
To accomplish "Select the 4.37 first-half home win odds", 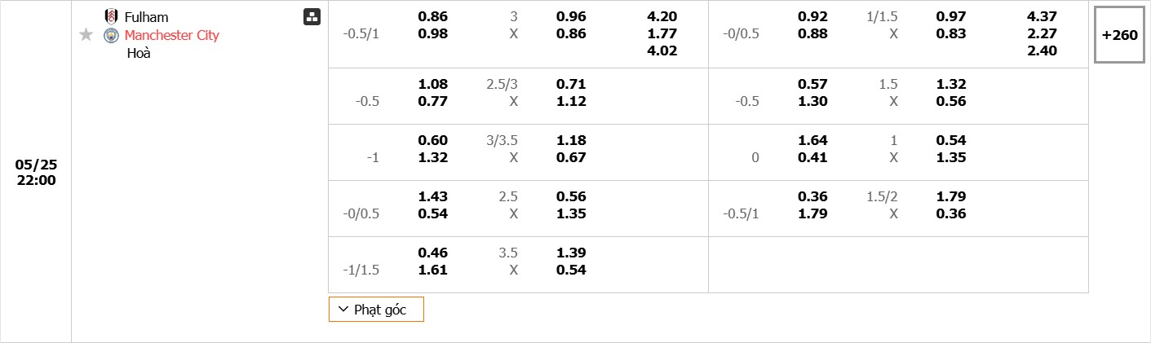I will tap(1042, 16).
